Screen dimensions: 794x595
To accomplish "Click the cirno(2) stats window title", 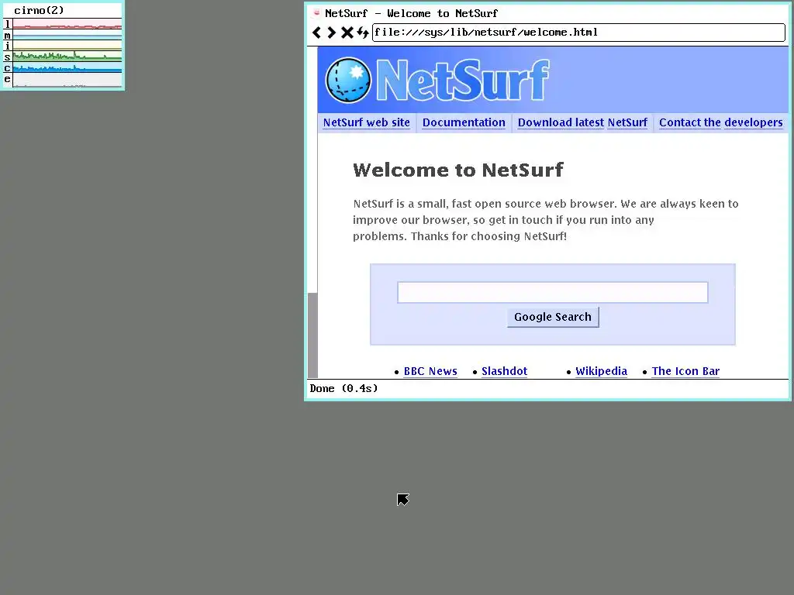I will coord(39,11).
